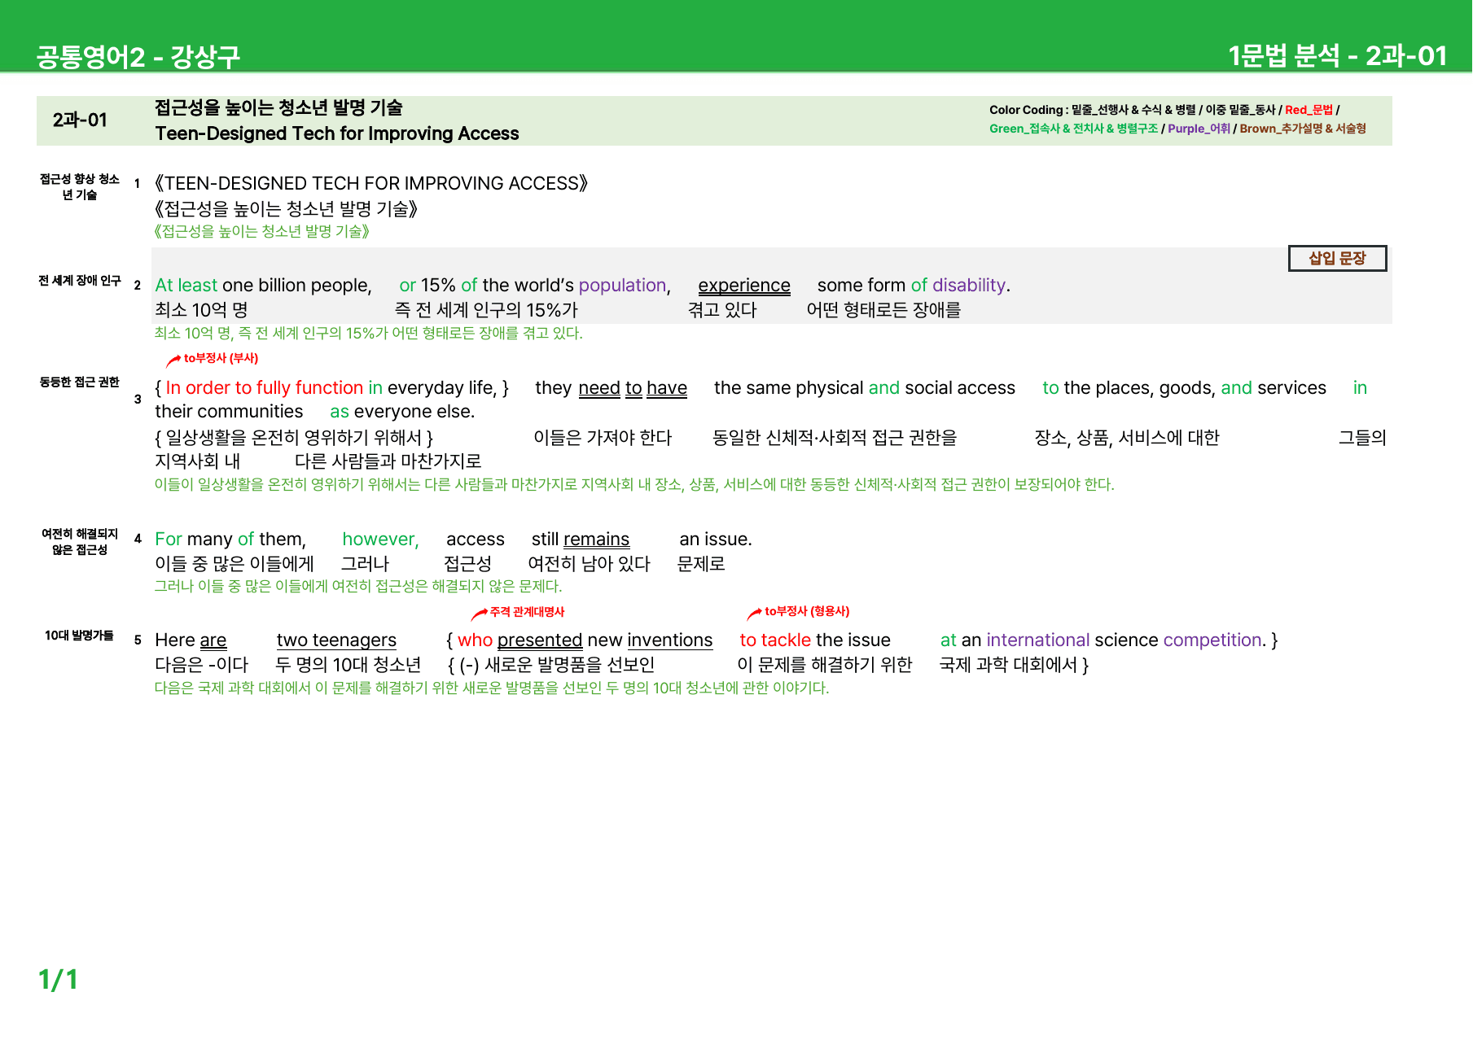Click the underlined phrase two teenagers
Viewport: 1473px width, 1040px height.
[x=336, y=640]
